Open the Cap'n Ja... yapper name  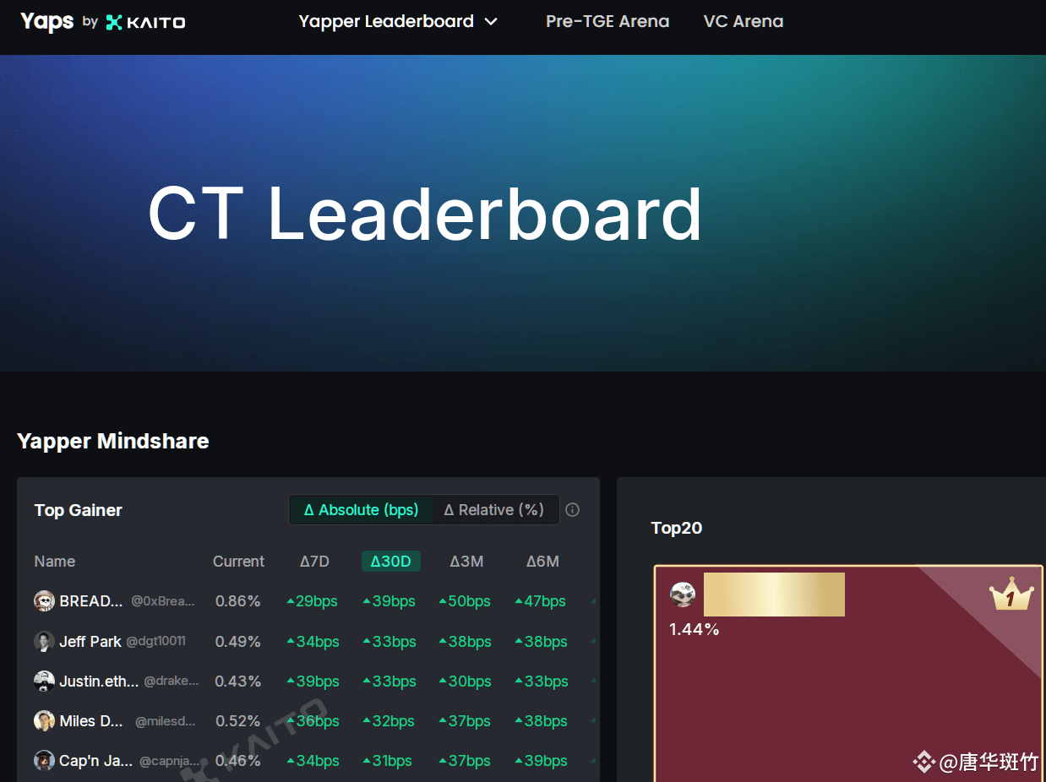coord(95,760)
